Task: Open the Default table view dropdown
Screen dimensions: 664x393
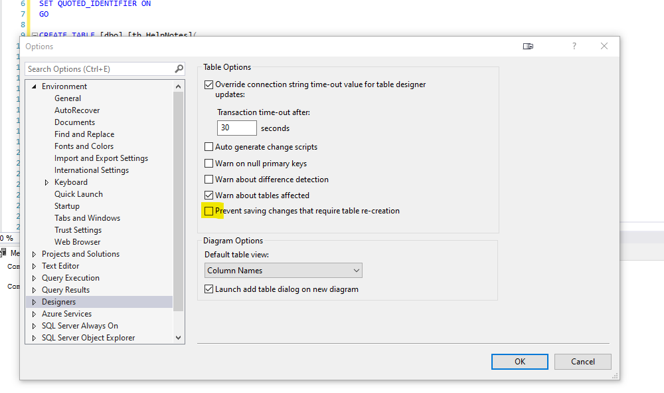Action: click(284, 271)
